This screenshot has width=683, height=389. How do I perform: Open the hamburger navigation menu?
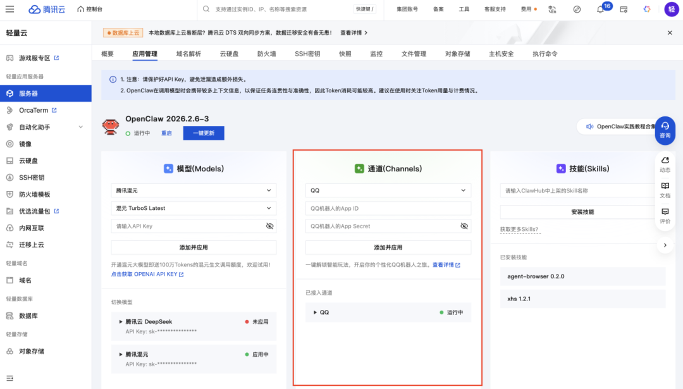pos(9,9)
